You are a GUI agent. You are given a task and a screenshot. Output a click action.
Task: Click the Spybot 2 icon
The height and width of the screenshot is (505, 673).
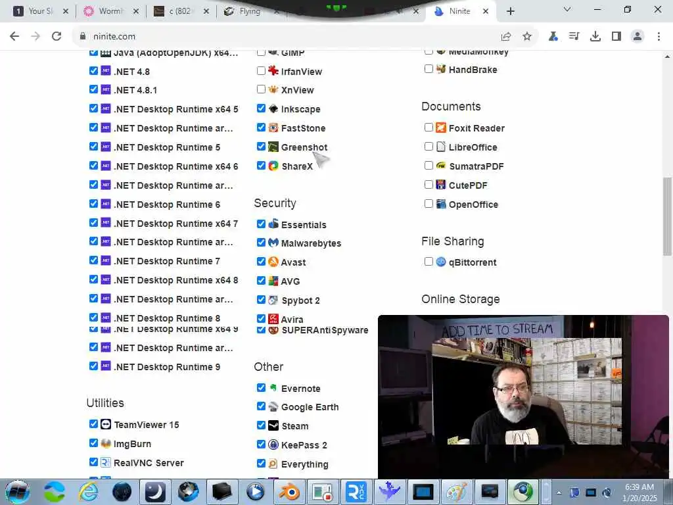point(273,300)
